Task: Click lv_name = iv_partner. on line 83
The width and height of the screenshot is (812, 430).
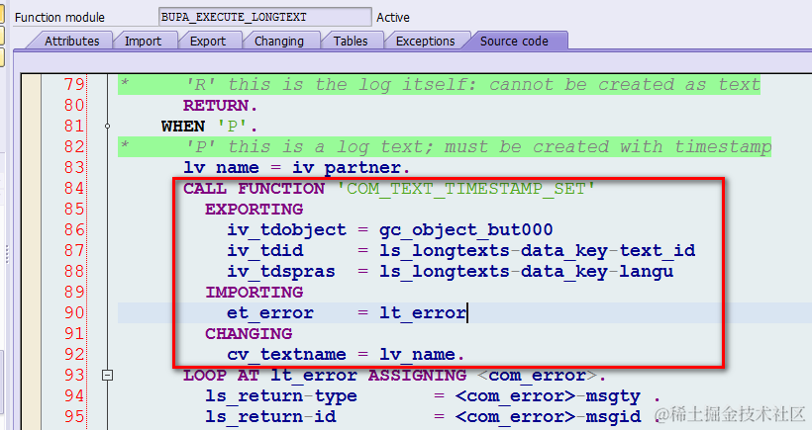Action: pyautogui.click(x=297, y=167)
